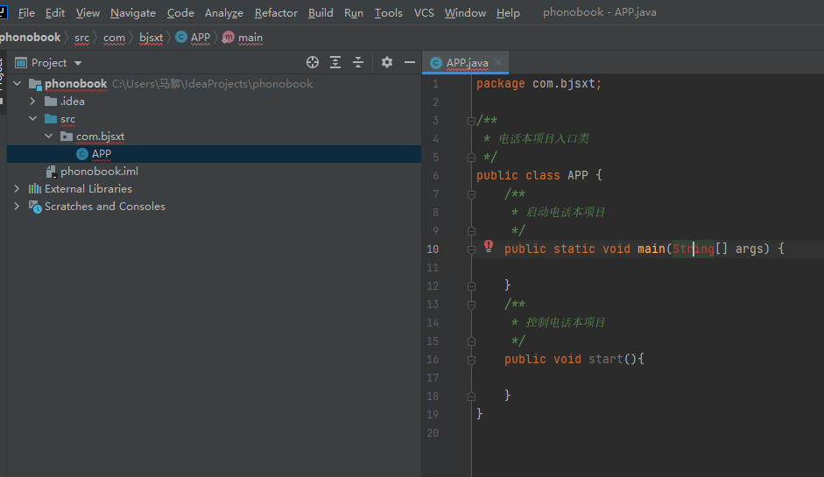Image resolution: width=824 pixels, height=477 pixels.
Task: Click the main method icon in breadcrumb
Action: (228, 38)
